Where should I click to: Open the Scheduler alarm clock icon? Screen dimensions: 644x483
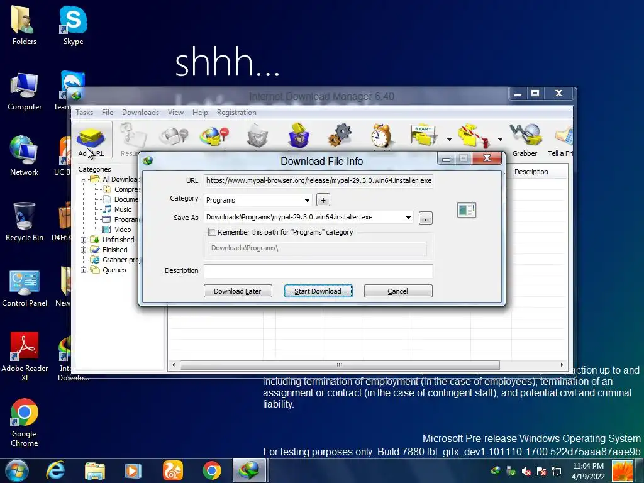(381, 136)
